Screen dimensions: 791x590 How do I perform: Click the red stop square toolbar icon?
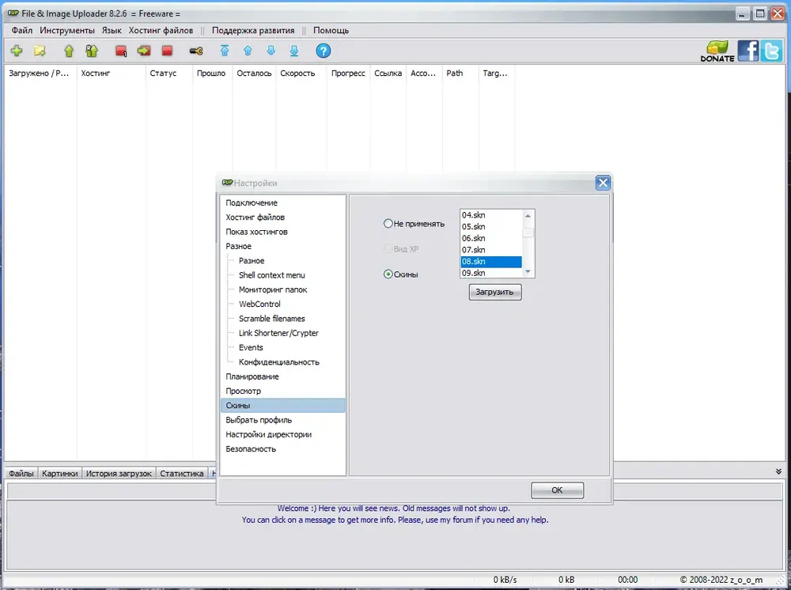[x=167, y=51]
